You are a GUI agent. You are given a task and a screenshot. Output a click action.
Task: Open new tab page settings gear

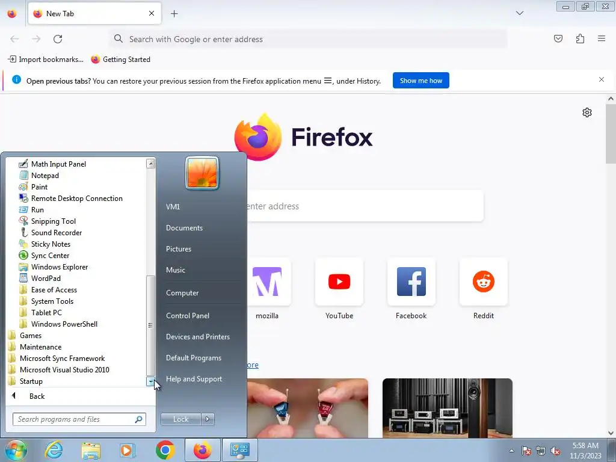point(587,112)
